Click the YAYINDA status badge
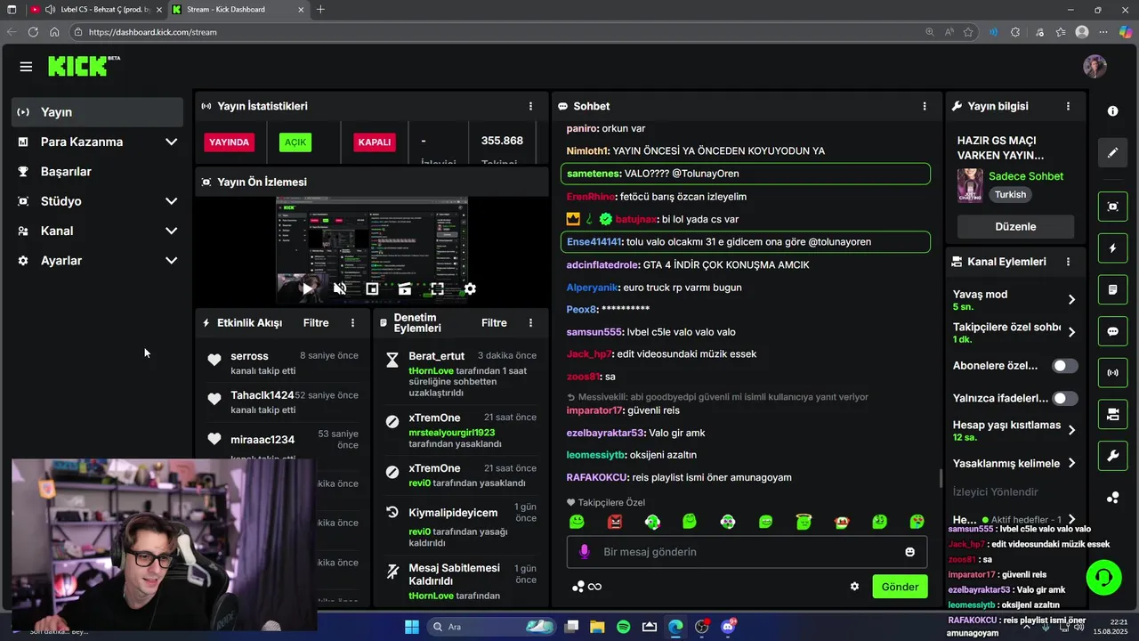Viewport: 1139px width, 641px height. (x=229, y=142)
